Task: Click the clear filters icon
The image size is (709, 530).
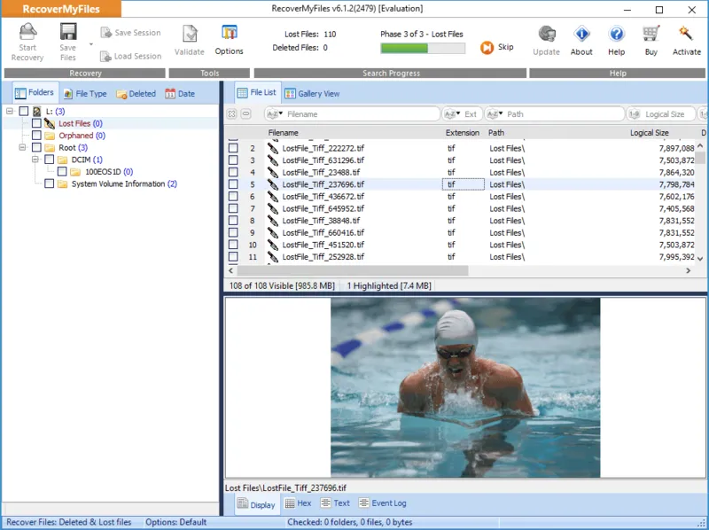Action: point(231,114)
